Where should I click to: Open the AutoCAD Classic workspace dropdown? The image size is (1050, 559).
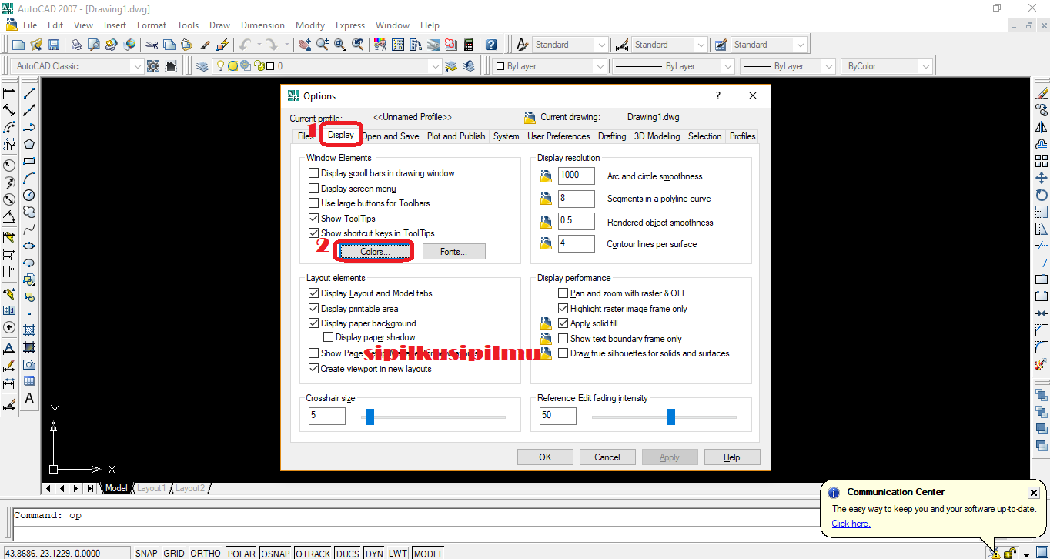[x=137, y=66]
